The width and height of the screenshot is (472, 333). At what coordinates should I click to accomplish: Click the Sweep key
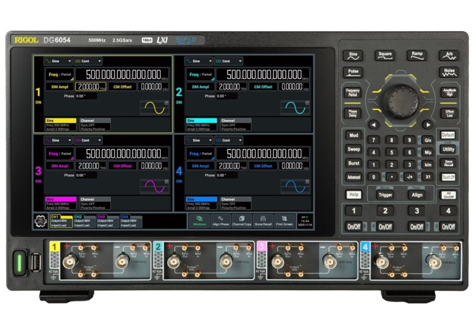pyautogui.click(x=354, y=149)
